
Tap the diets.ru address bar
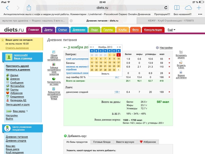(102, 8)
